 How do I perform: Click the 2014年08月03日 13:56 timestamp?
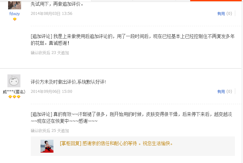(x=52, y=14)
